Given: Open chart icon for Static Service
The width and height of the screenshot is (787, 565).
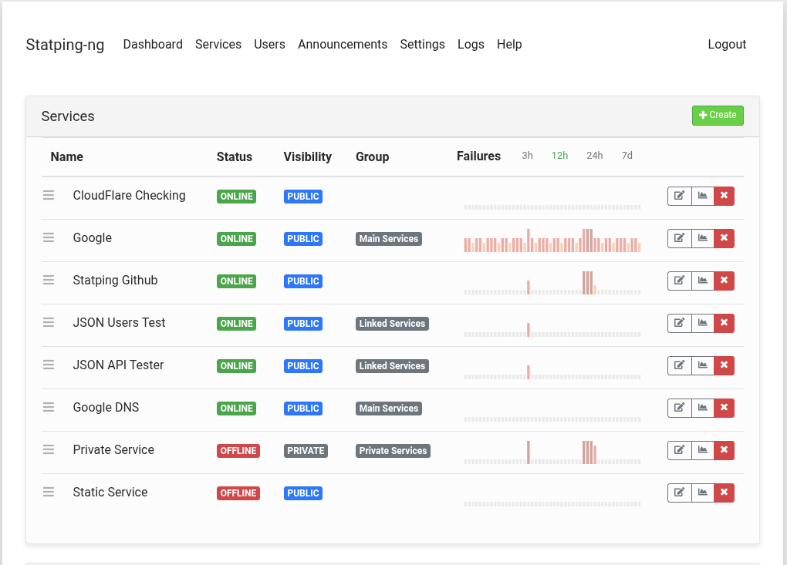Looking at the screenshot, I should [702, 493].
